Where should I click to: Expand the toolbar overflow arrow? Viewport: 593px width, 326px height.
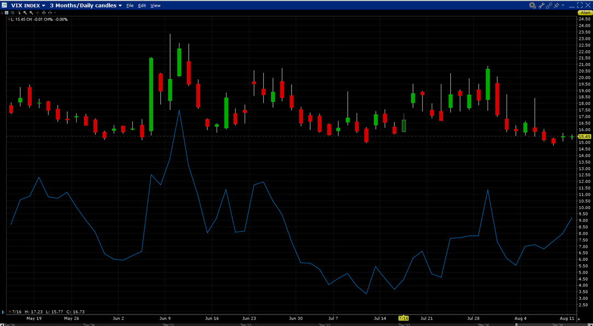tap(55, 13)
